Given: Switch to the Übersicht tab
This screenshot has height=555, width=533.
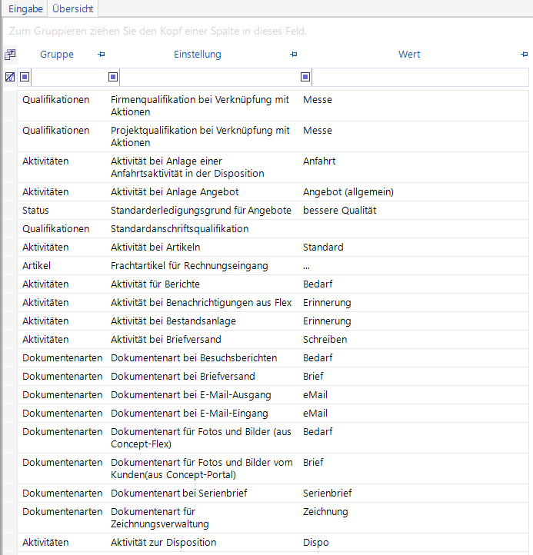Looking at the screenshot, I should 73,8.
